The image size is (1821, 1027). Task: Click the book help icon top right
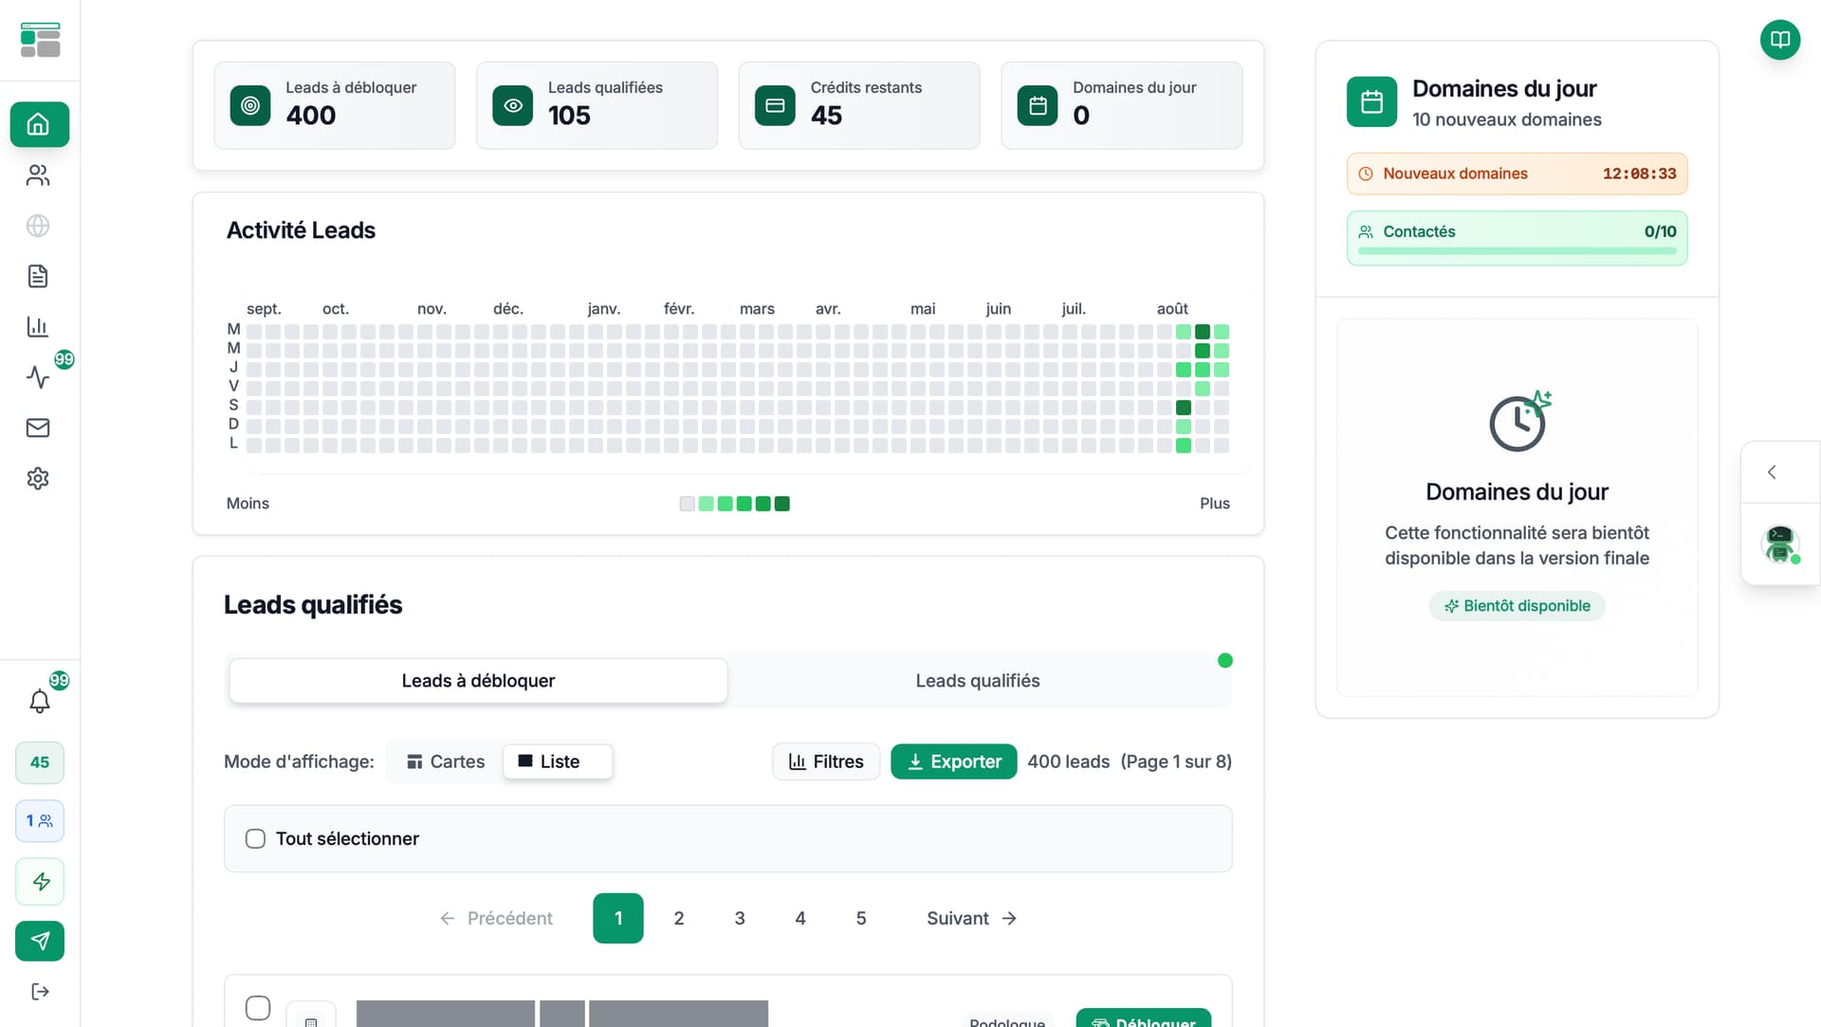tap(1780, 40)
